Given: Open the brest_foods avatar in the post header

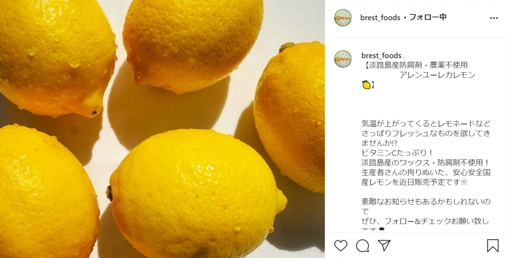Looking at the screenshot, I should tap(343, 18).
